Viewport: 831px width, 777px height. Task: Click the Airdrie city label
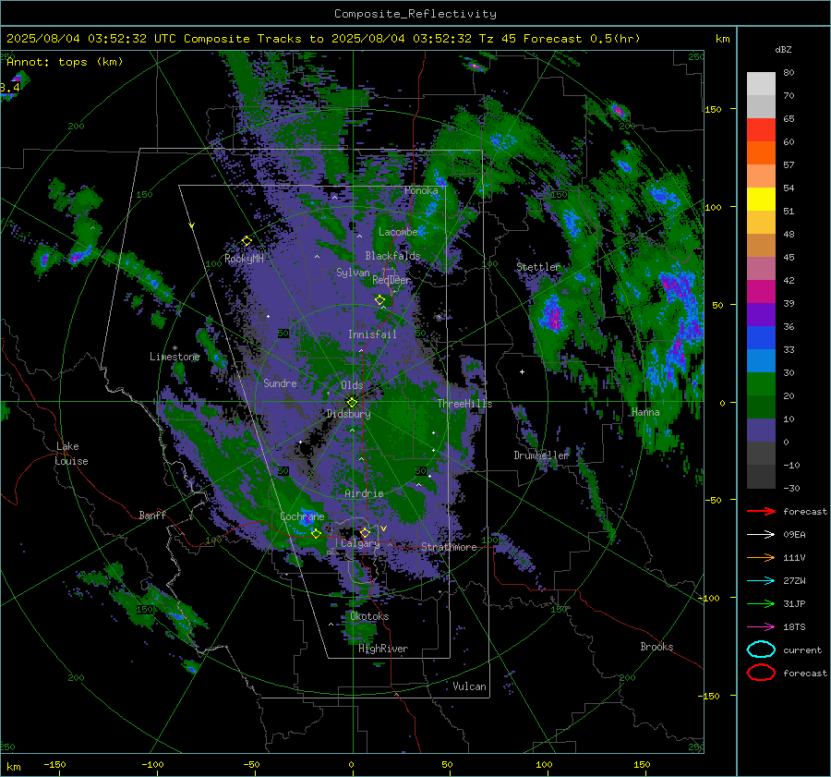(x=364, y=493)
